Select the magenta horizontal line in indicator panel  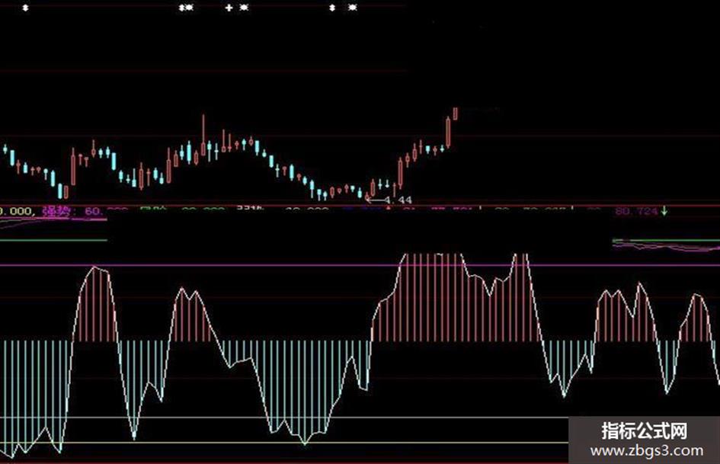[360, 265]
